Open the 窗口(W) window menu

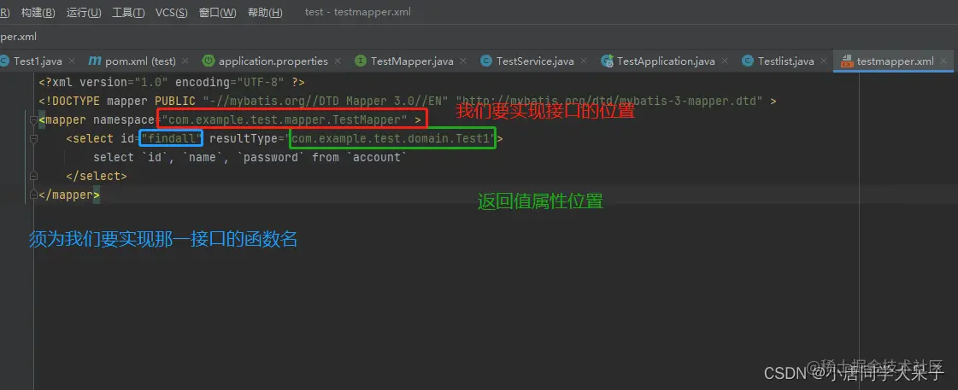pos(218,12)
